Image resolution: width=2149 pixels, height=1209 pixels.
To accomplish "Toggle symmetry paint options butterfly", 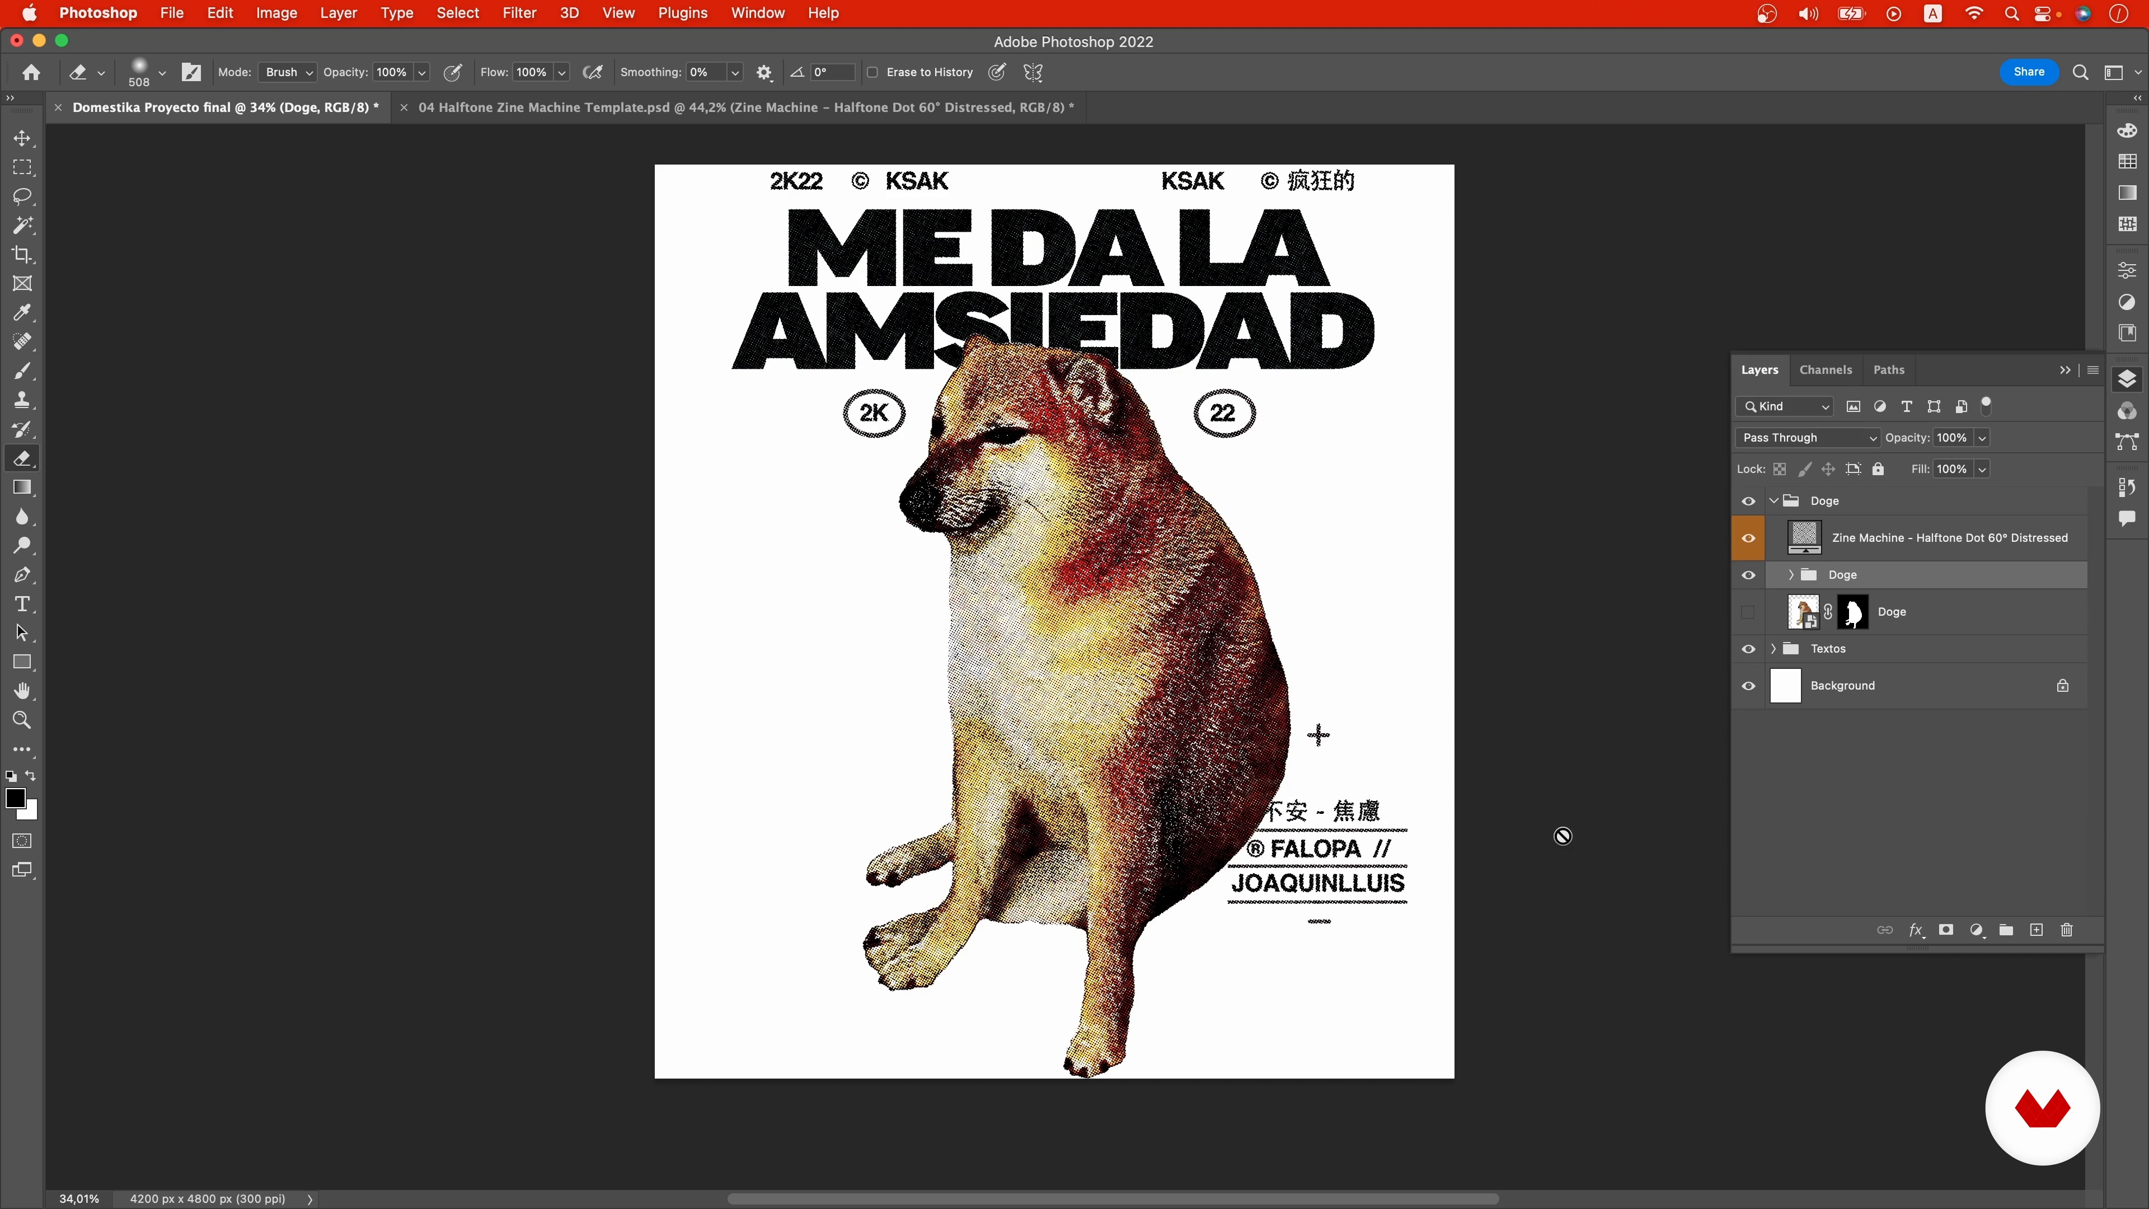I will pyautogui.click(x=1033, y=73).
